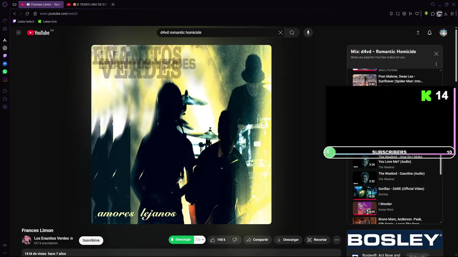Viewport: 458px width, 257px height.
Task: Open YouTube notifications bell
Action: tap(430, 32)
